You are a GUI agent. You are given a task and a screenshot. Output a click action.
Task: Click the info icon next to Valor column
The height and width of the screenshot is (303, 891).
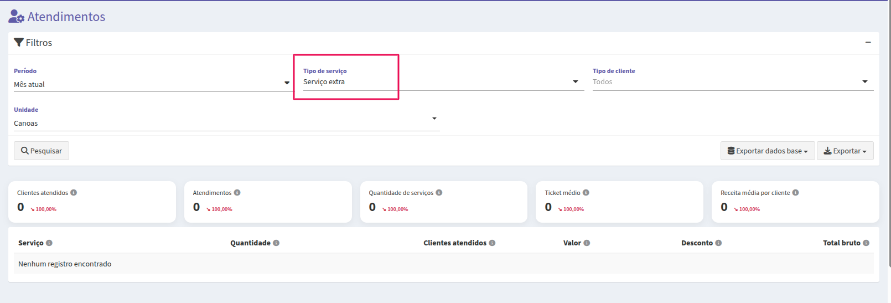pyautogui.click(x=587, y=243)
